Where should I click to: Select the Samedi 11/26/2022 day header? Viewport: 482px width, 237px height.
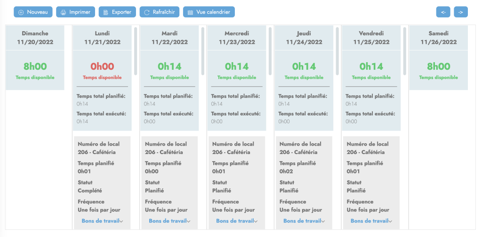(438, 38)
